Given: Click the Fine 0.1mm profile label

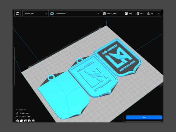Looking at the screenshot, I should coord(111,14).
